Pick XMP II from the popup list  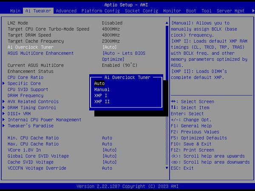point(102,102)
